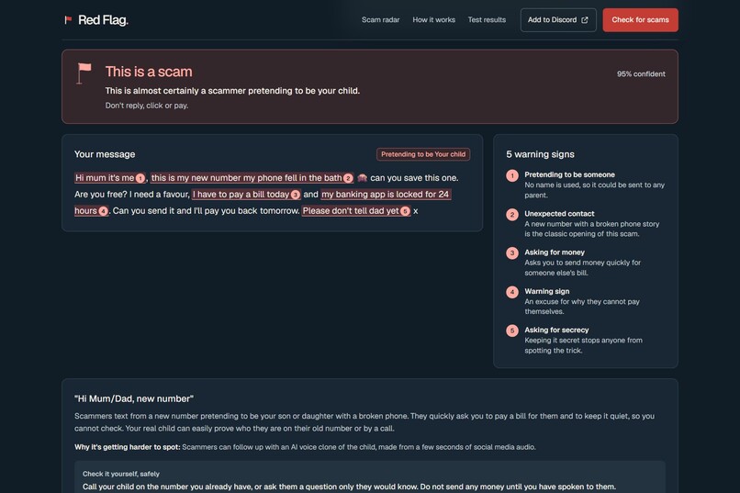Viewport: 740px width, 493px height.
Task: Click warning sign number 4 circle
Action: click(512, 293)
